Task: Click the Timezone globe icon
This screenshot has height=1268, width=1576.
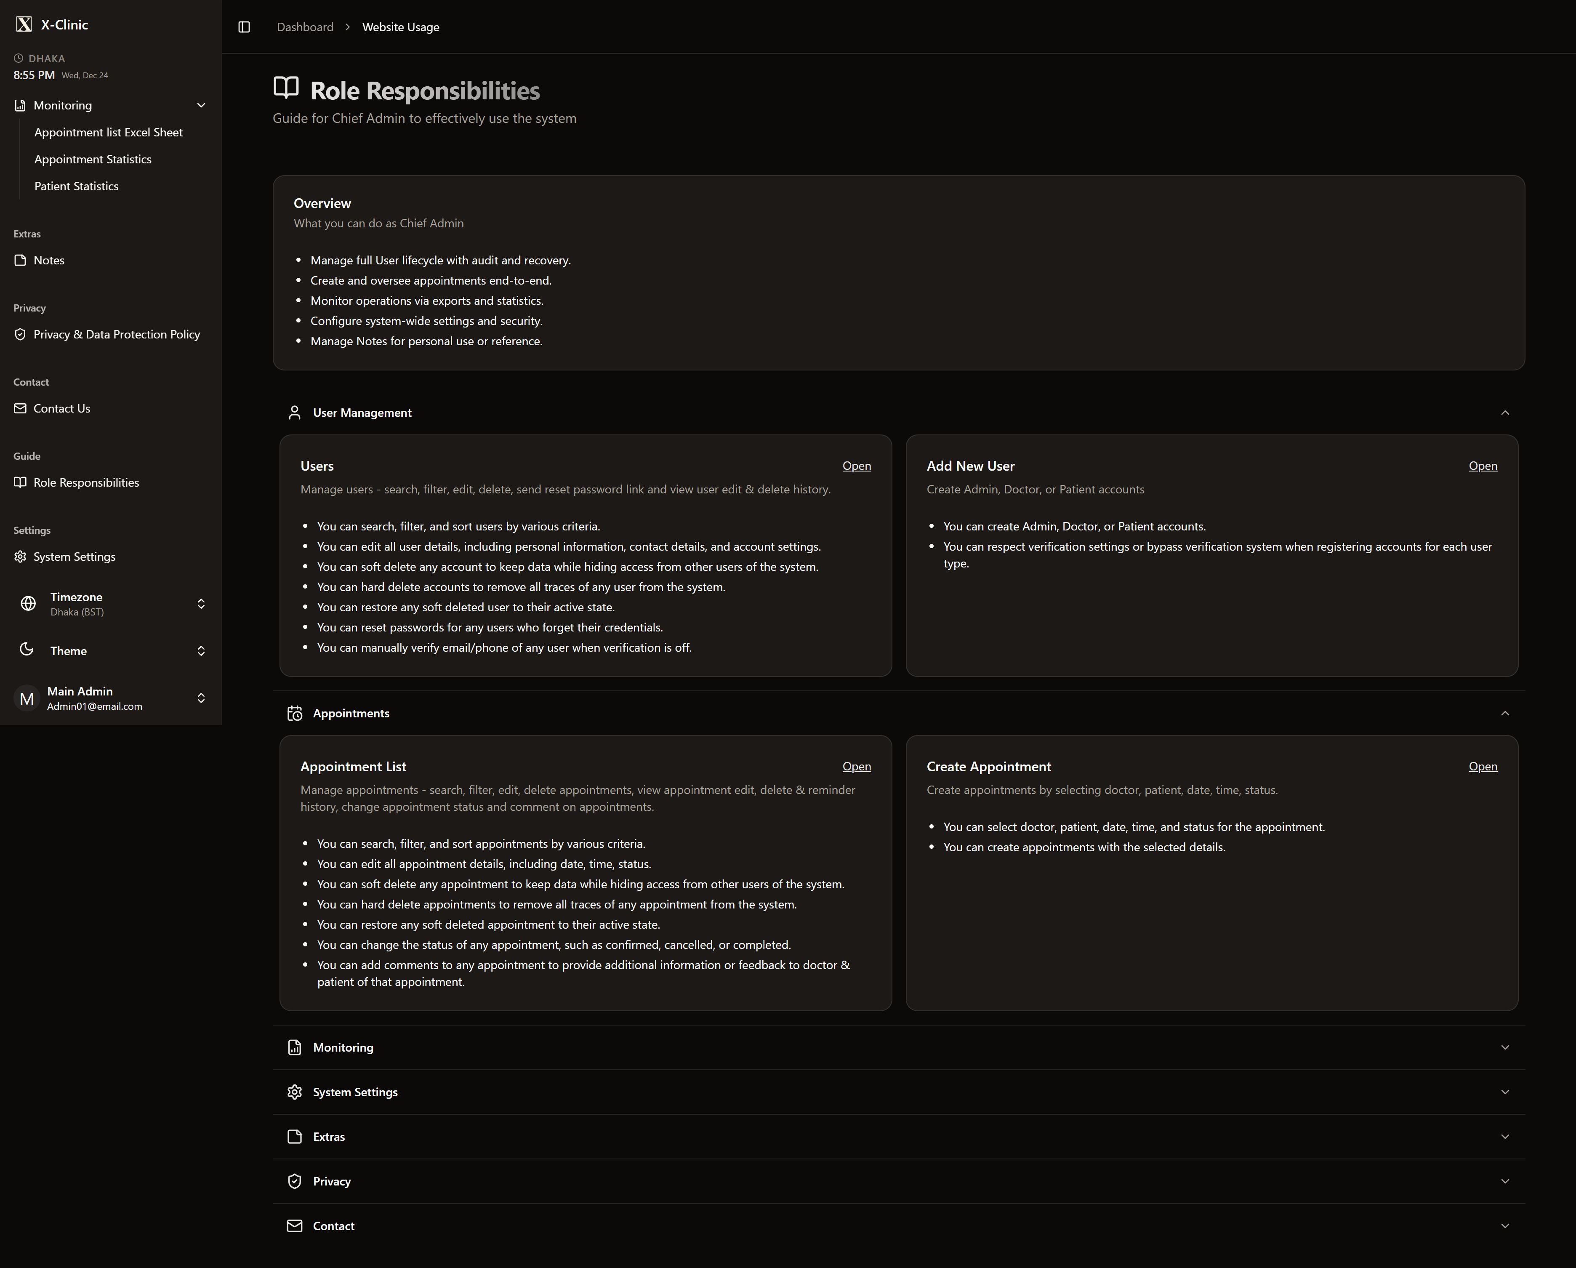Action: click(28, 603)
